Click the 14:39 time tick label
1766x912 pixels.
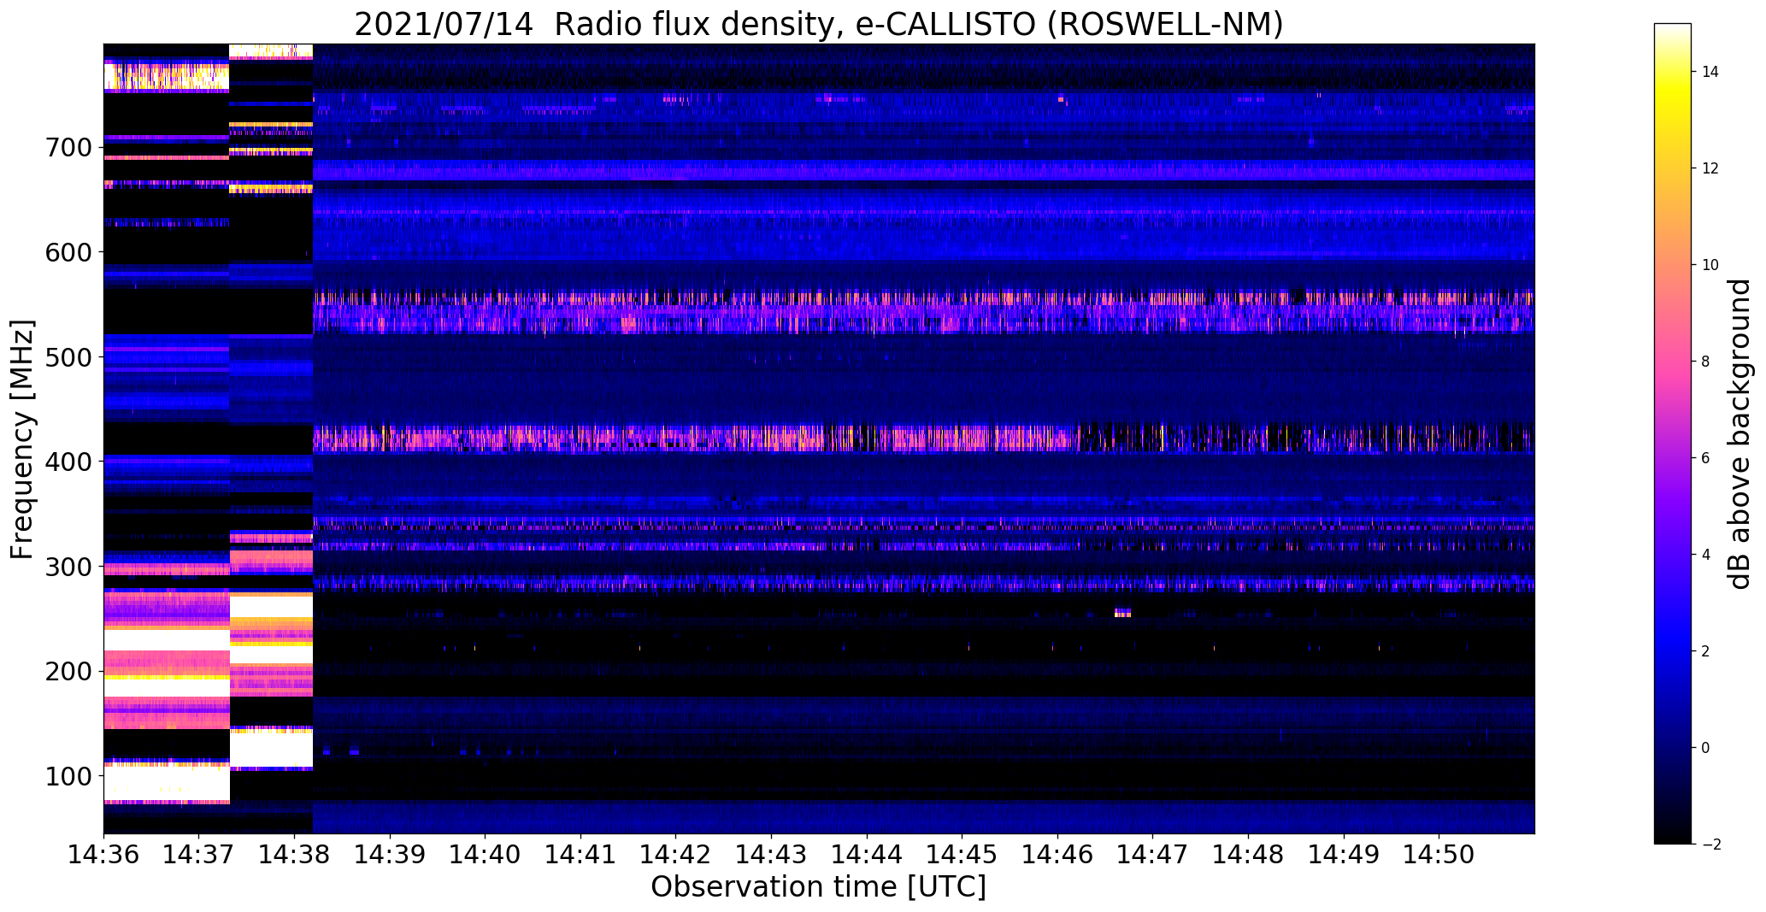tap(390, 854)
